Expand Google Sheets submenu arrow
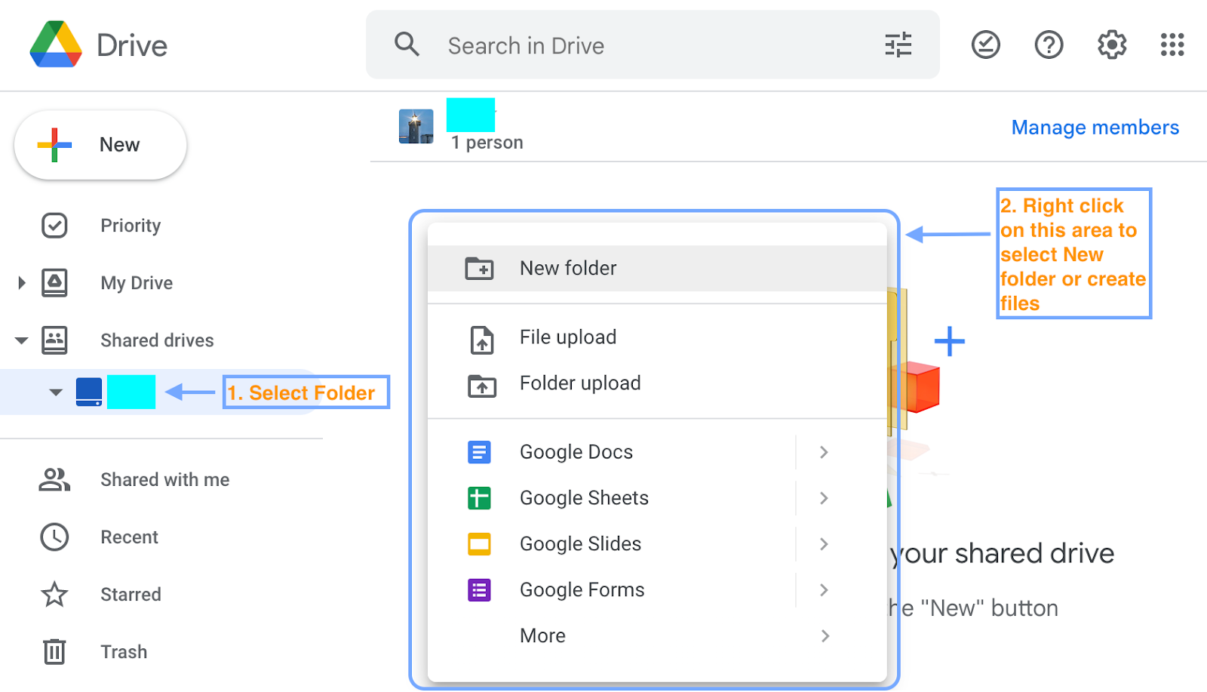Screen dimensions: 1207x692 click(x=824, y=498)
